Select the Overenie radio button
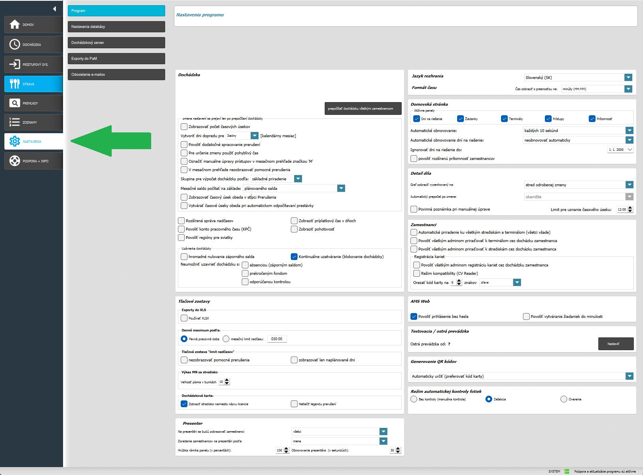Viewport: 643px width, 475px height. (564, 399)
